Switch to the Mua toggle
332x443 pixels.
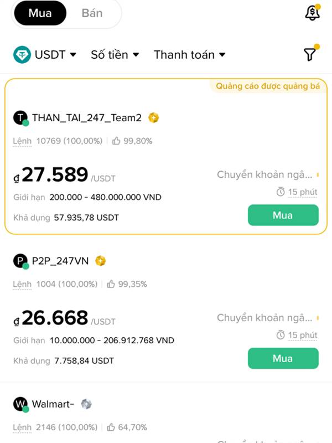[x=40, y=13]
